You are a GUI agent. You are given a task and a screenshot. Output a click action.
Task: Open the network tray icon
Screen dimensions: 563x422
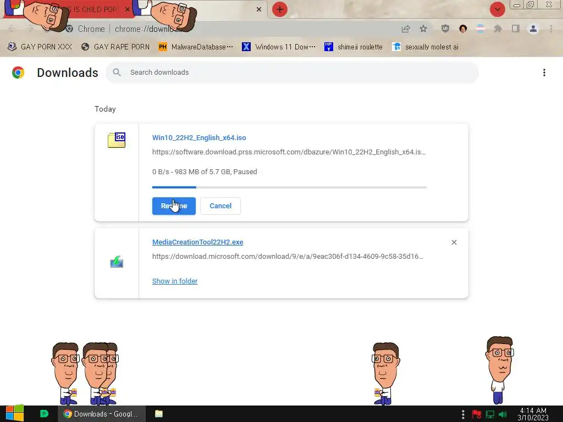(490, 414)
